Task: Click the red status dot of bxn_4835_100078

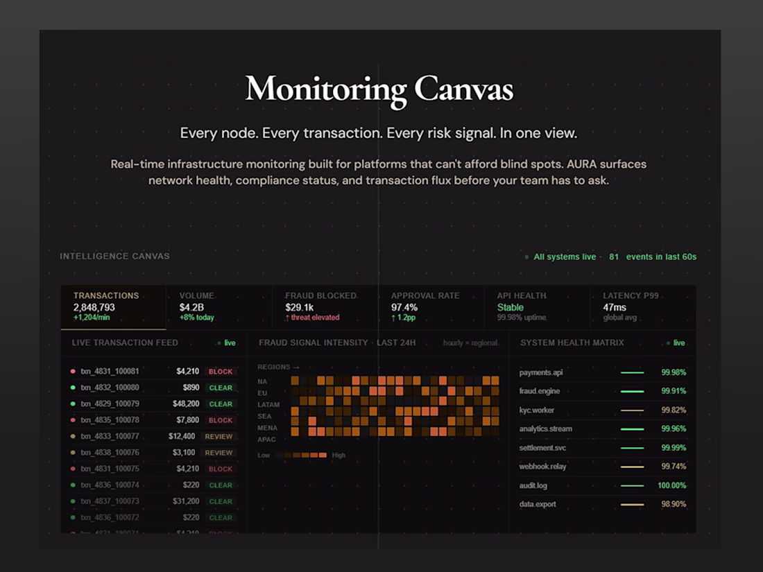Action: tap(73, 419)
